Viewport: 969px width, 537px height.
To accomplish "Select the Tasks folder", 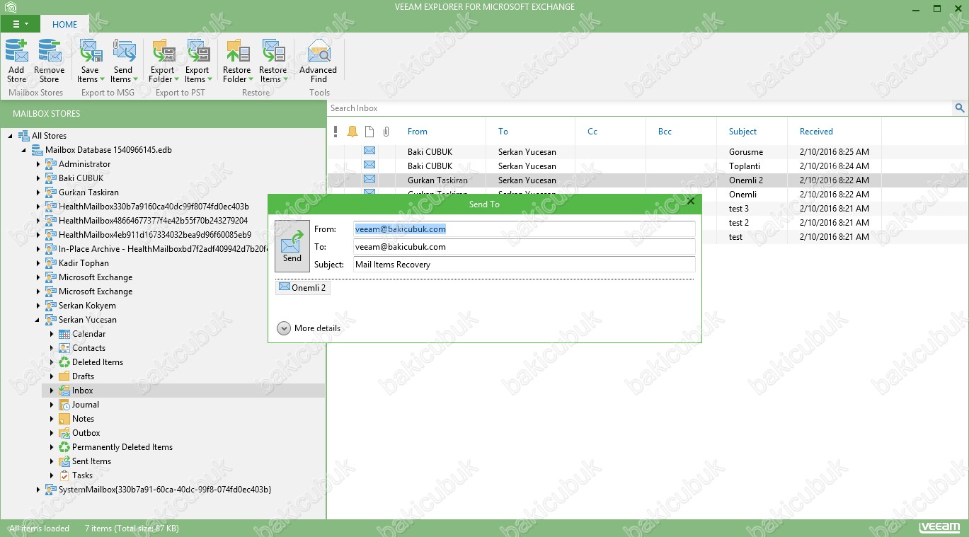I will click(82, 475).
